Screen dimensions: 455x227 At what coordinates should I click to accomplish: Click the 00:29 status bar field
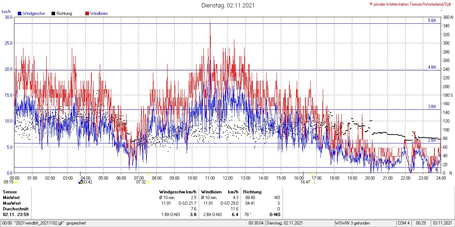421,223
